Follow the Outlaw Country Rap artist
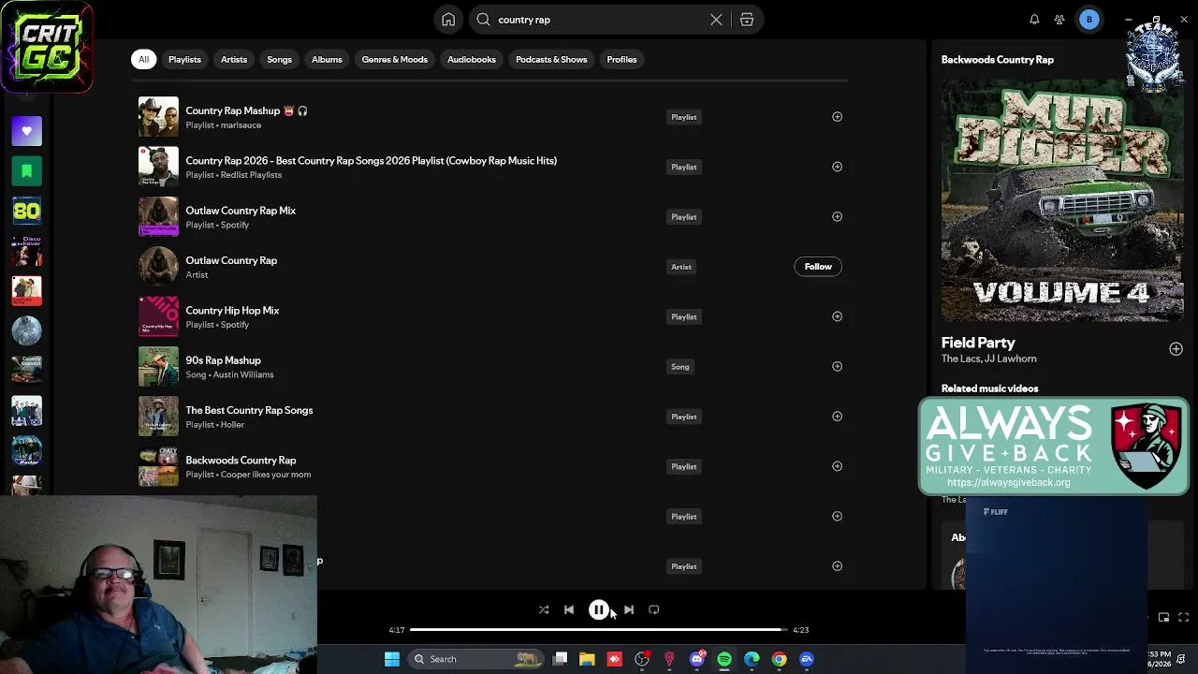Viewport: 1198px width, 674px height. click(818, 267)
